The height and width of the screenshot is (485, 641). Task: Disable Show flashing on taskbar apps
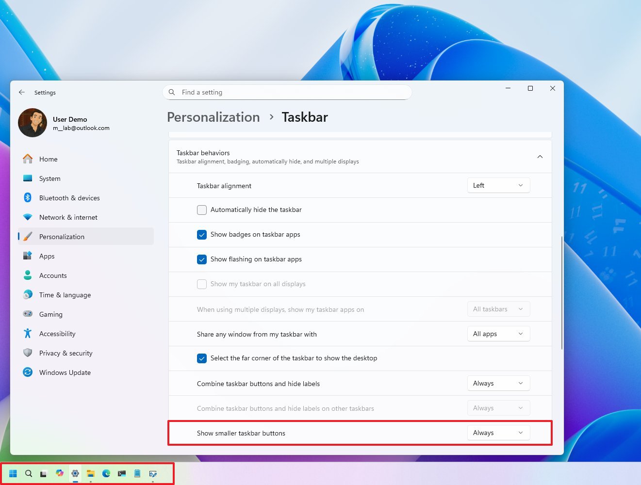click(x=202, y=259)
